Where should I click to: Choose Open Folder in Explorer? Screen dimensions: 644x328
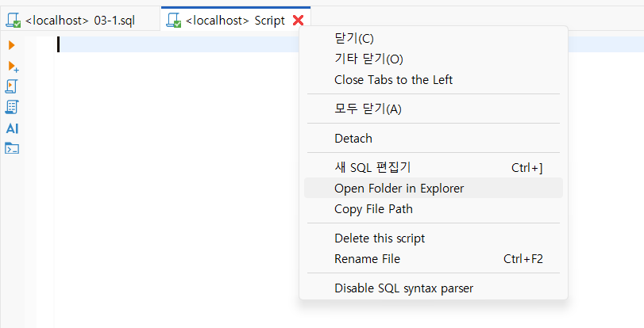pyautogui.click(x=399, y=188)
